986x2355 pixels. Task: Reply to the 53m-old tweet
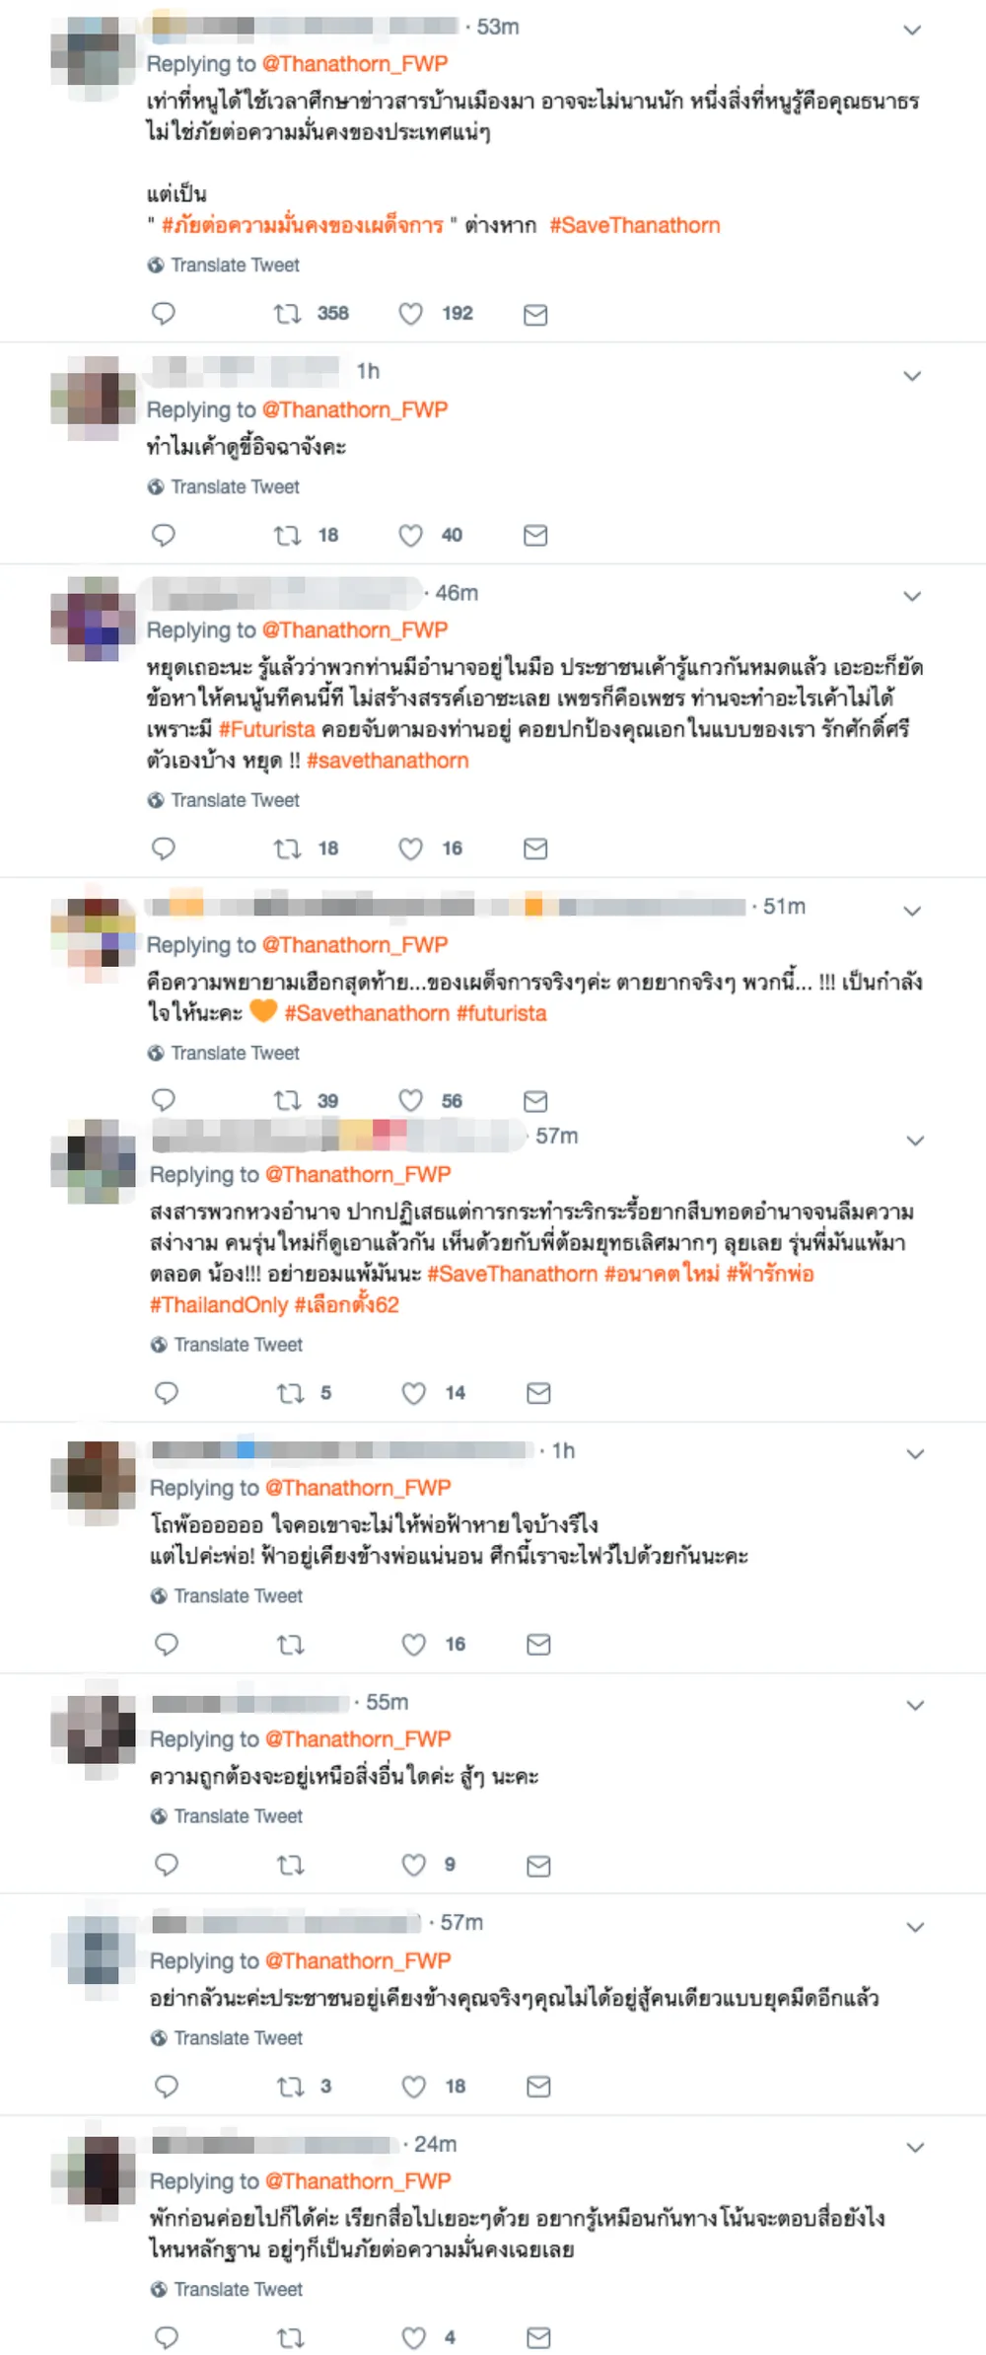pos(164,314)
